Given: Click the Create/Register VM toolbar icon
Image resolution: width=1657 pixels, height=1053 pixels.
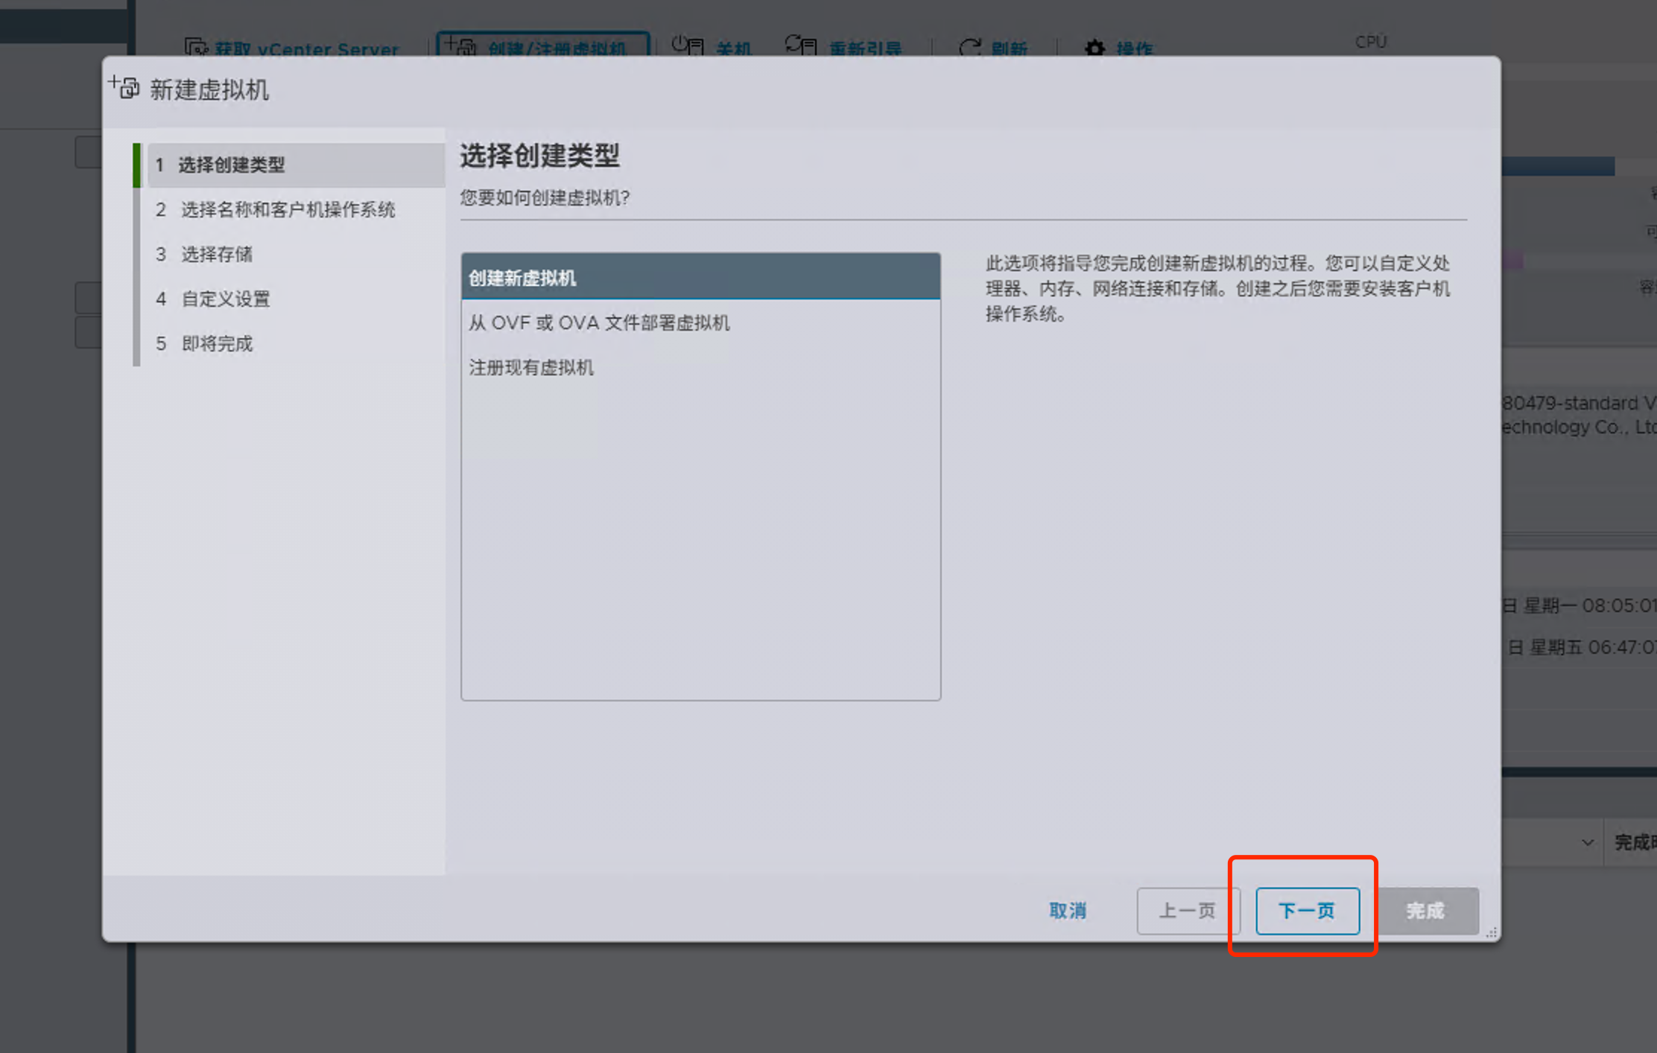Looking at the screenshot, I should (460, 46).
